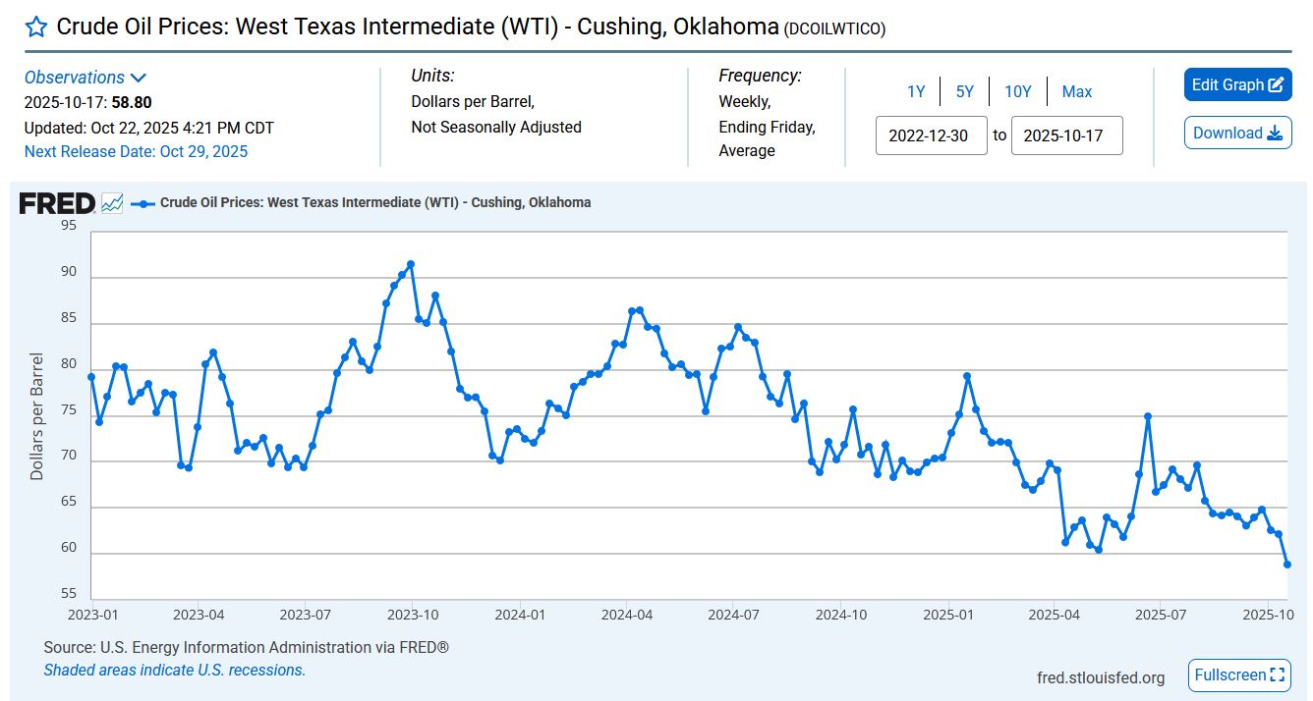Switch to the 10Y date range
Viewport: 1313px width, 701px height.
[x=1017, y=91]
